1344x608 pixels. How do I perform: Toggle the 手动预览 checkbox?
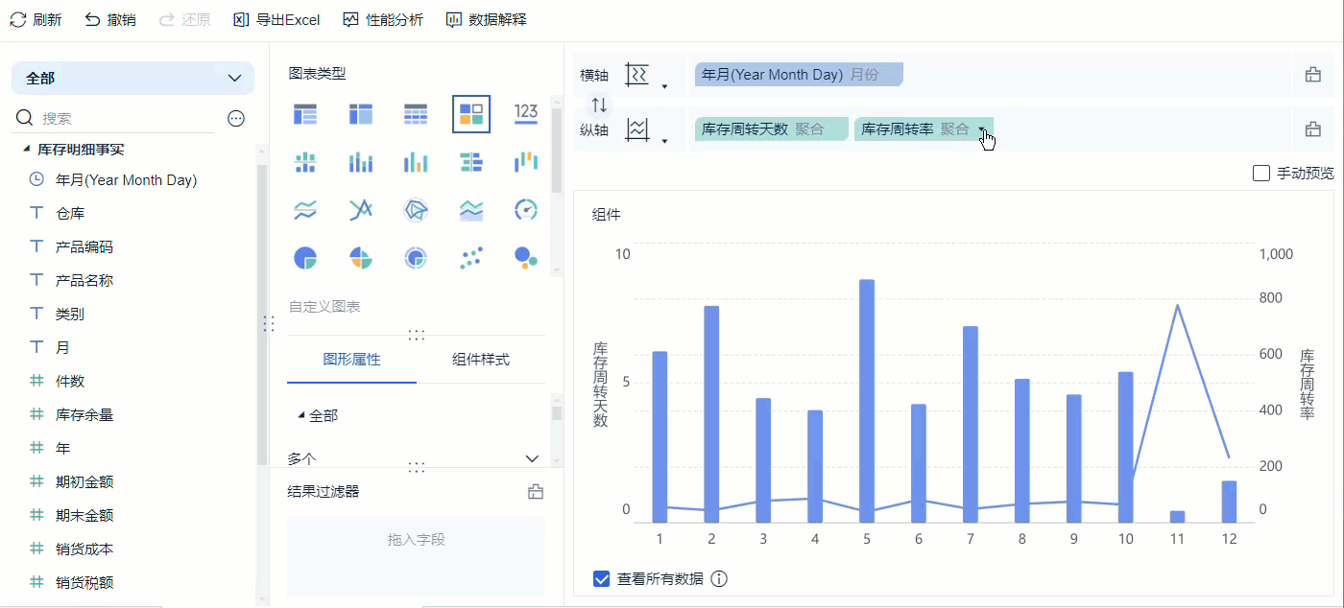pos(1261,174)
